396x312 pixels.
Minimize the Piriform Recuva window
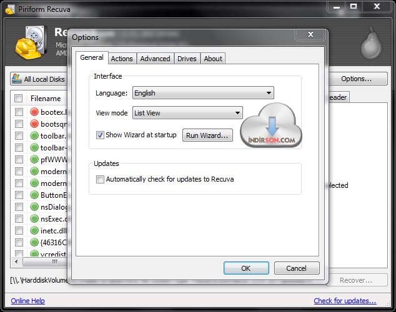pyautogui.click(x=337, y=6)
